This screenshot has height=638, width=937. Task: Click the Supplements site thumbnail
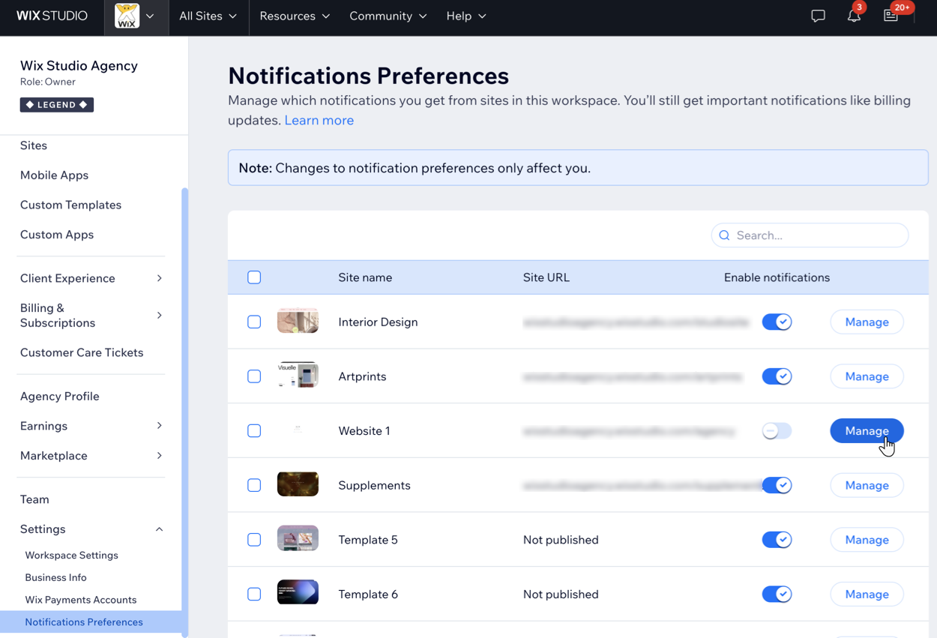coord(298,485)
